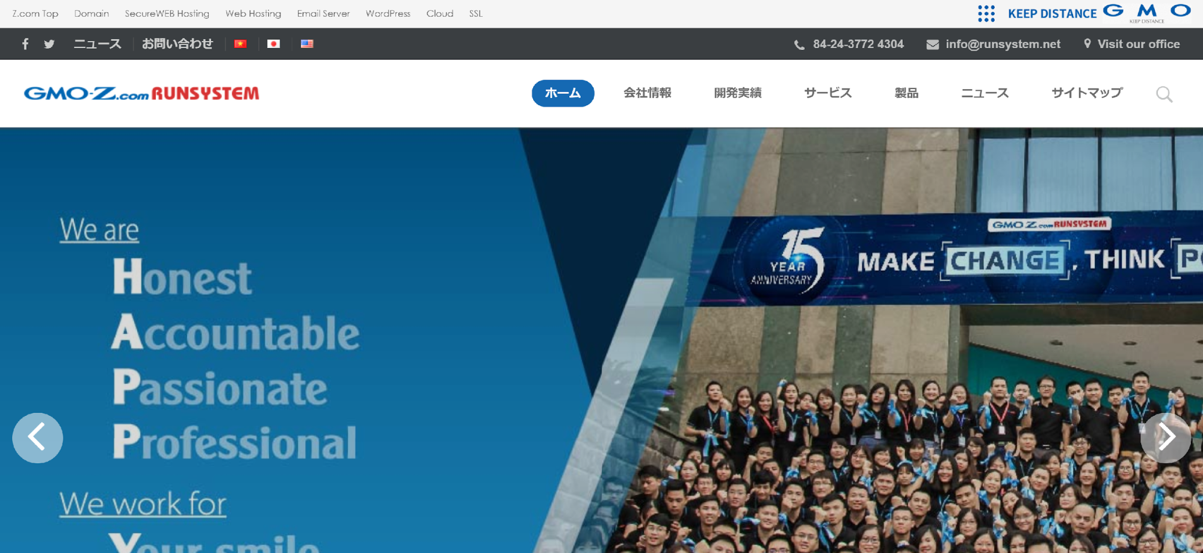Image resolution: width=1203 pixels, height=553 pixels.
Task: Click the phone number 84-24-3772 4304
Action: pyautogui.click(x=858, y=44)
